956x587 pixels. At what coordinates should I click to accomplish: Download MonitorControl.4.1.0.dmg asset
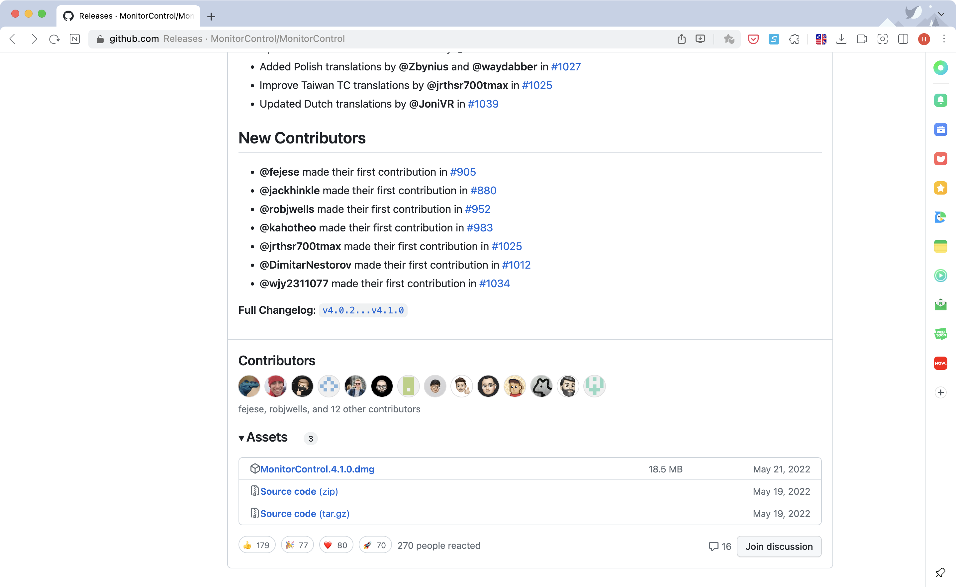317,469
